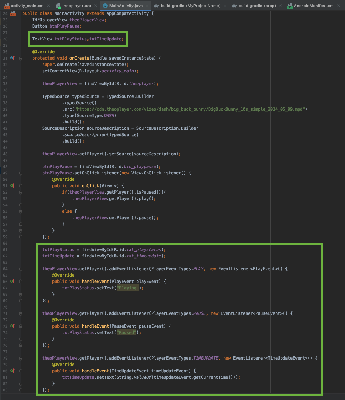Click the related XML file gutter icon on line 24
The height and width of the screenshot is (400, 345).
[13, 13]
